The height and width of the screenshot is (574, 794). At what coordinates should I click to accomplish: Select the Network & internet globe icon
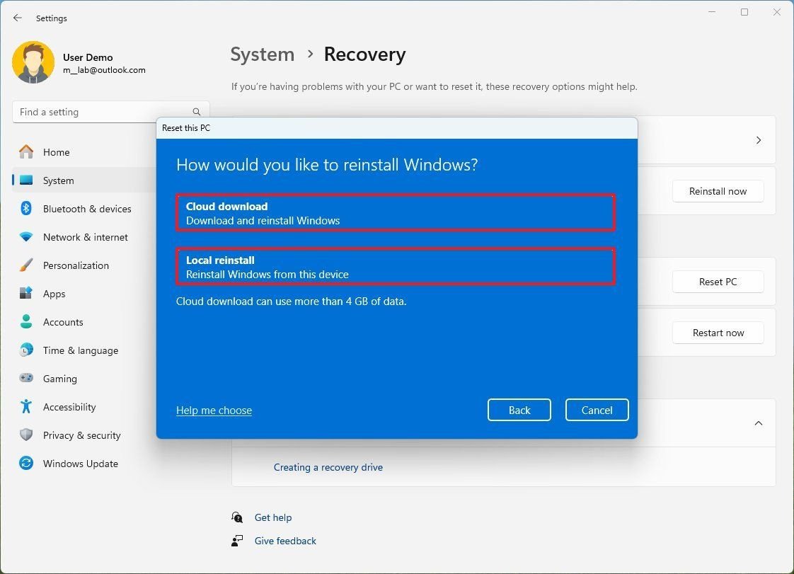click(x=26, y=237)
